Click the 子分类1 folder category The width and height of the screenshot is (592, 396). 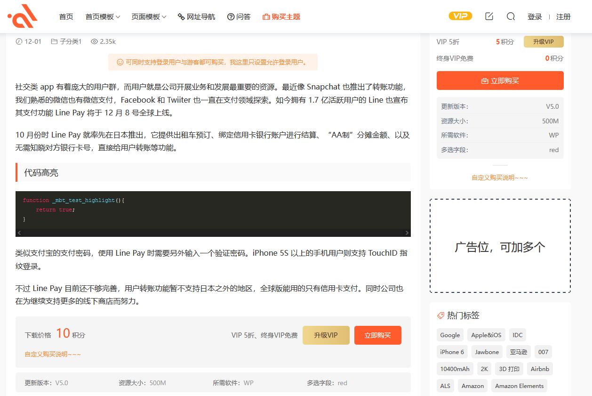tap(66, 41)
